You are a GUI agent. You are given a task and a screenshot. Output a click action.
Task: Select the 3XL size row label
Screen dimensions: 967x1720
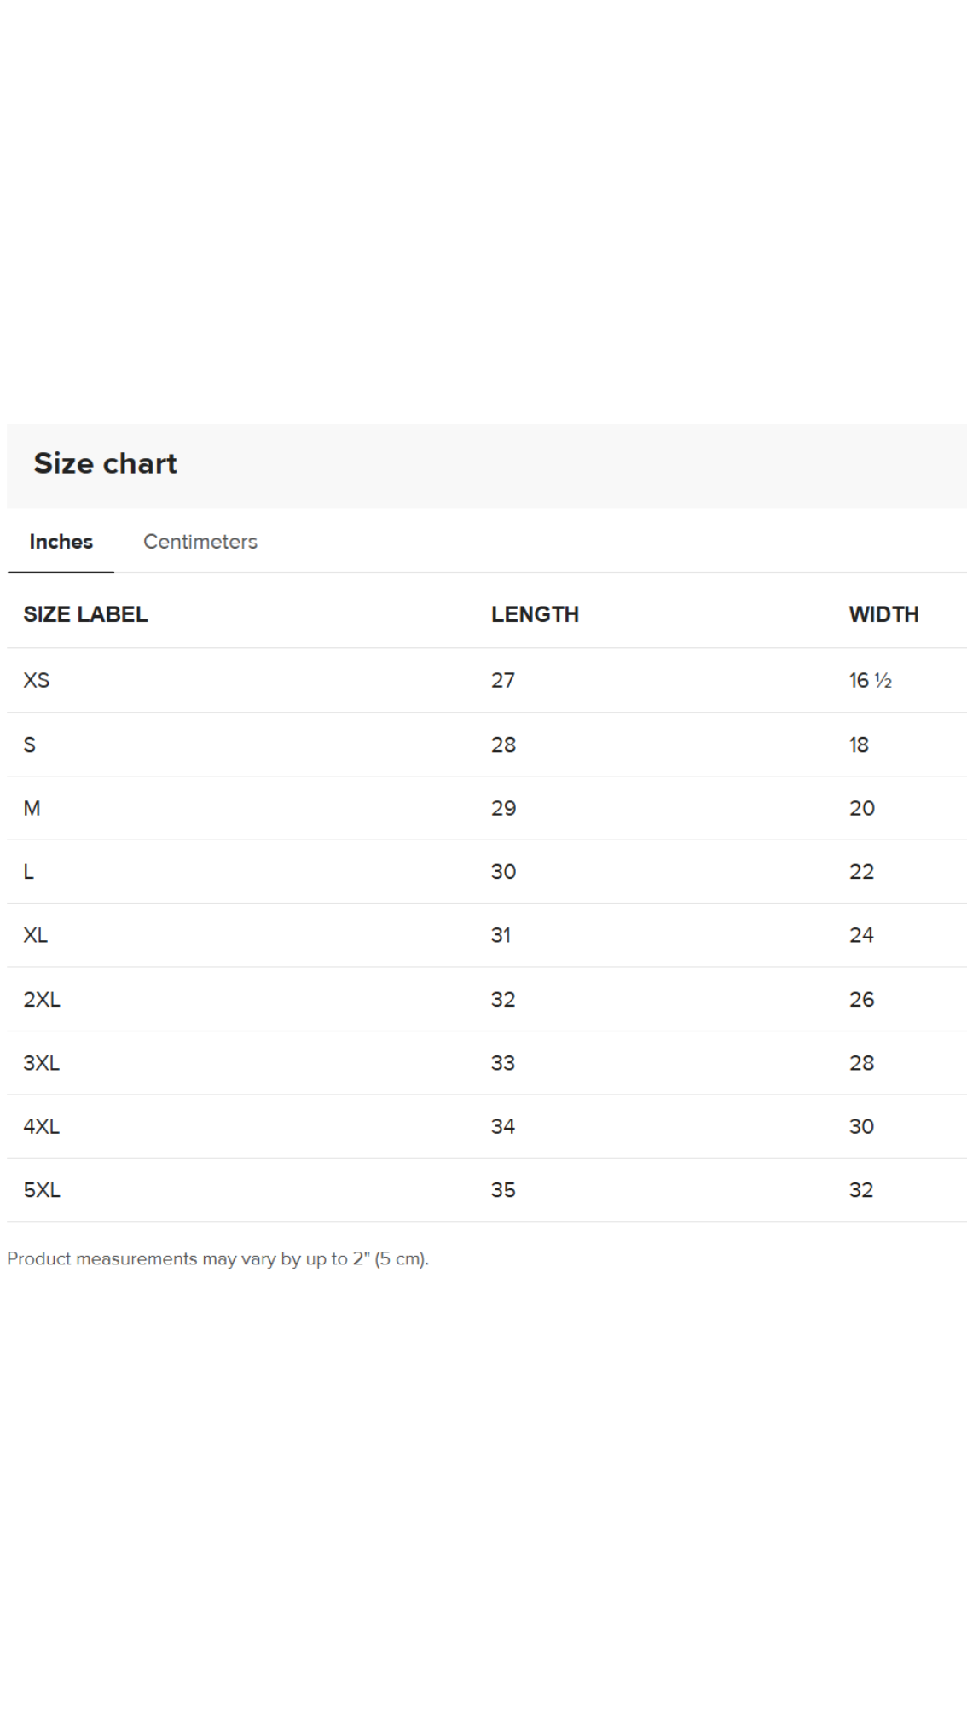pyautogui.click(x=42, y=1063)
